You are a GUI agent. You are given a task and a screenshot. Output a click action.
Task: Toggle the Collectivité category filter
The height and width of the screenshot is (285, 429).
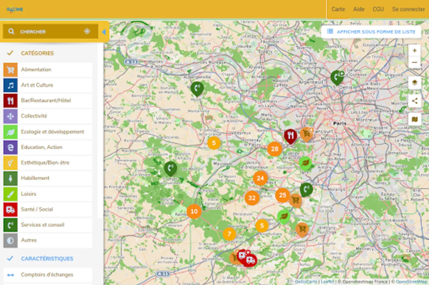pyautogui.click(x=48, y=116)
